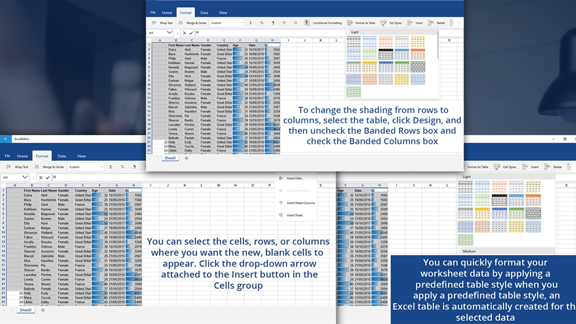This screenshot has width=576, height=324.
Task: Pick the black-header table style in top gallery
Action: [x=386, y=54]
